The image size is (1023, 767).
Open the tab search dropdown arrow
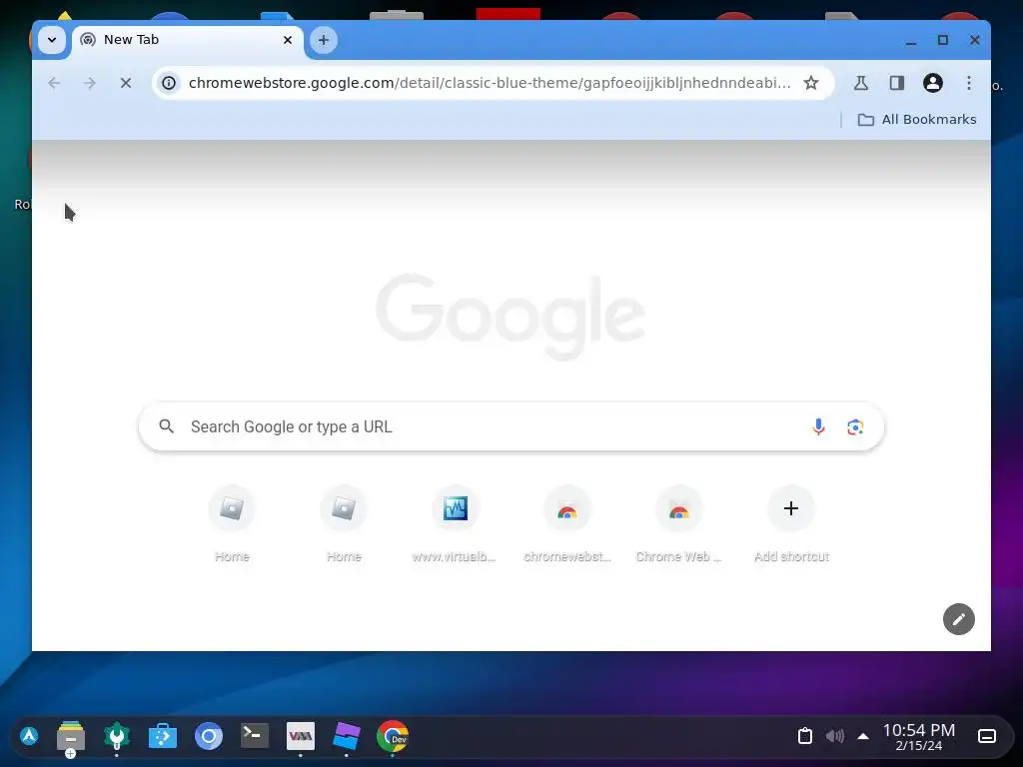coord(52,40)
